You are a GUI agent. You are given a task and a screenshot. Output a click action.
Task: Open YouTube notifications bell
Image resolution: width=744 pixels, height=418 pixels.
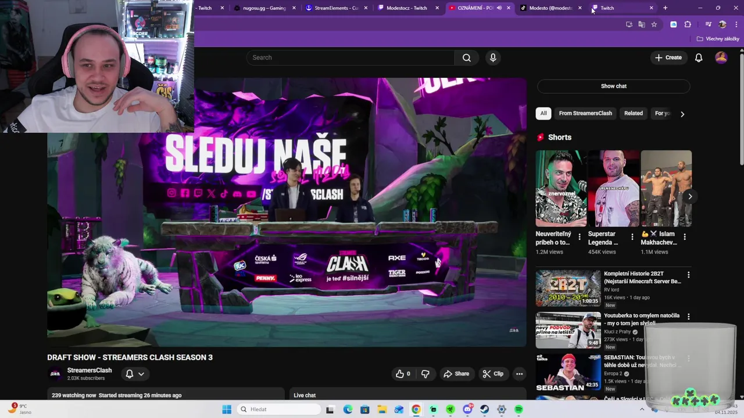pos(699,57)
